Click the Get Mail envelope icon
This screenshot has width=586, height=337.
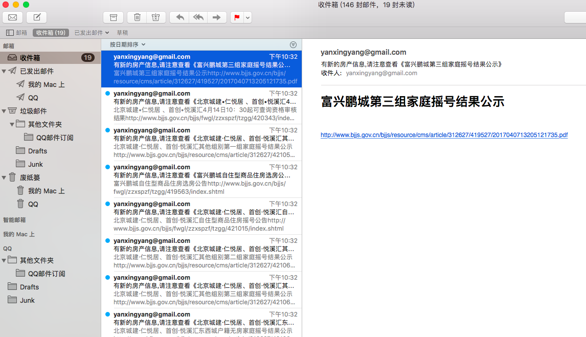[12, 17]
